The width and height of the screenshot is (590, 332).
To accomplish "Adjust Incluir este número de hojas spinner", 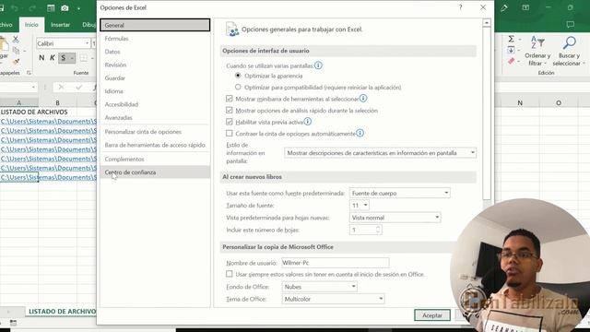I will [x=378, y=230].
